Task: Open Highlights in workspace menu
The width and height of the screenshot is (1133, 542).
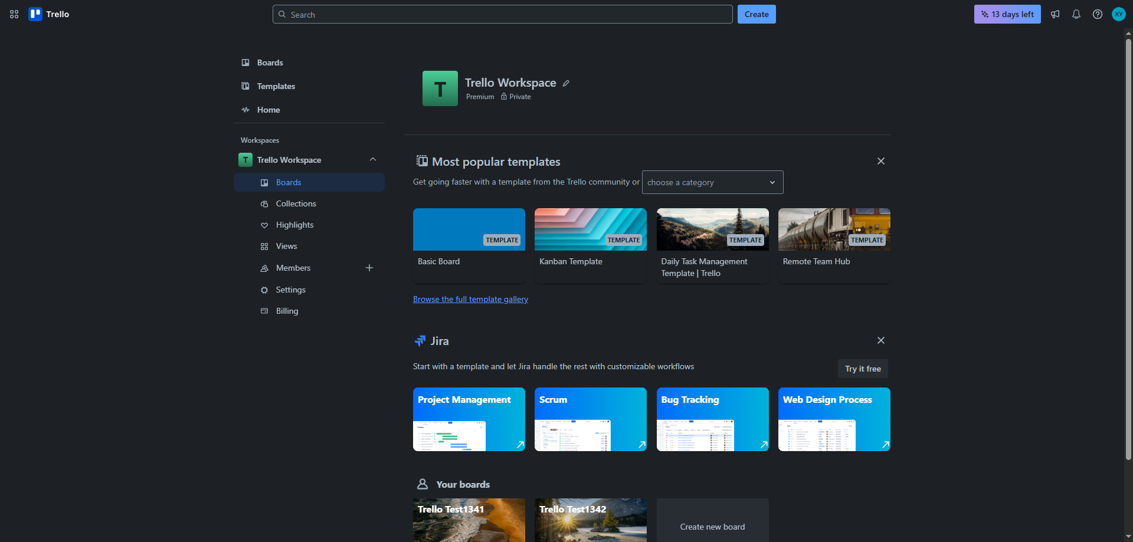Action: coord(309,225)
